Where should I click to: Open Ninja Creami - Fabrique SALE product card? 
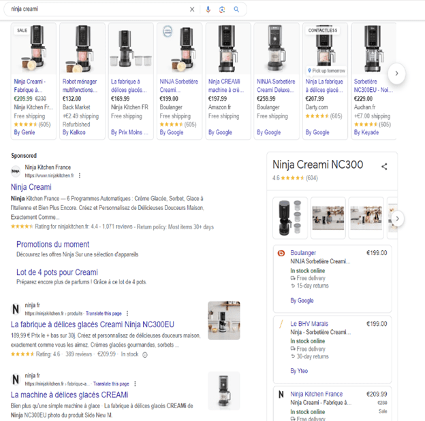33,81
